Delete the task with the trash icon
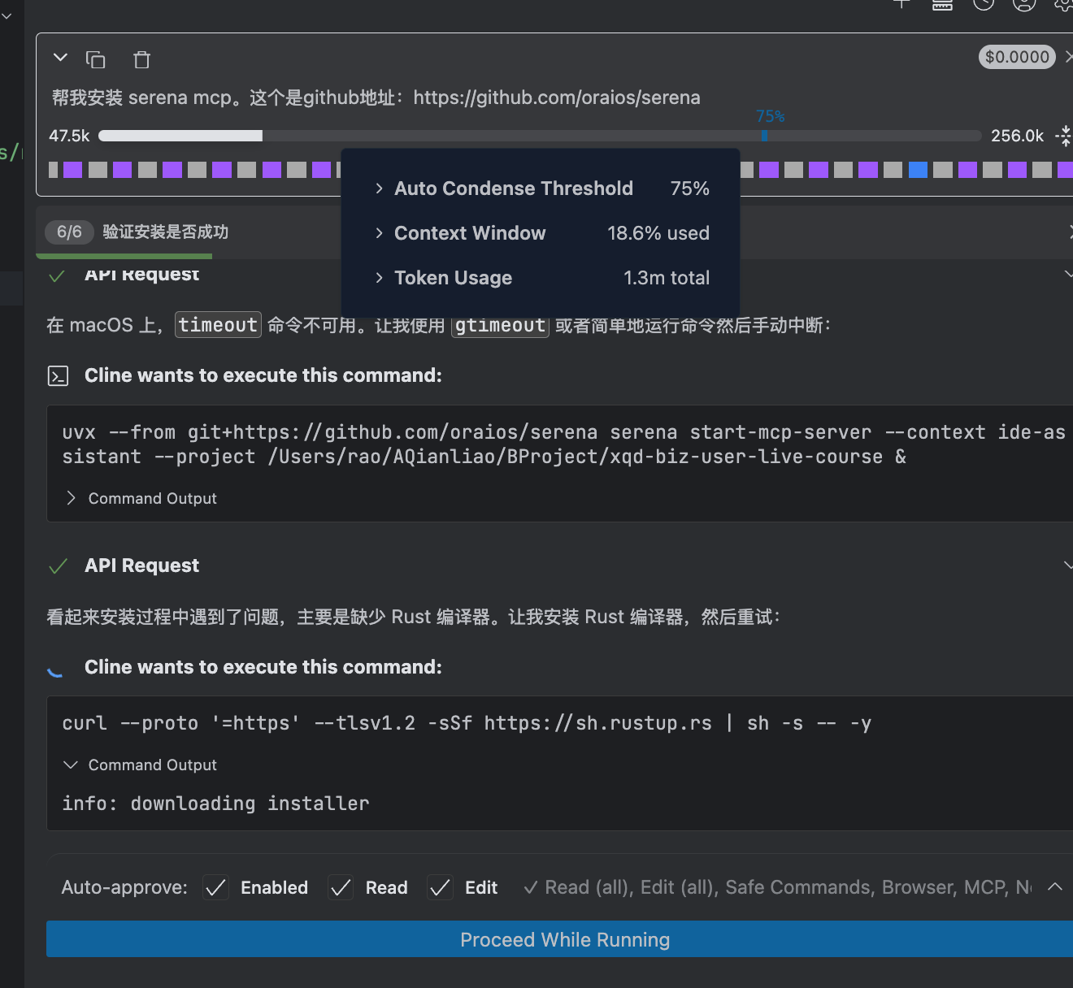Screen dimensions: 1073x988 coord(141,59)
